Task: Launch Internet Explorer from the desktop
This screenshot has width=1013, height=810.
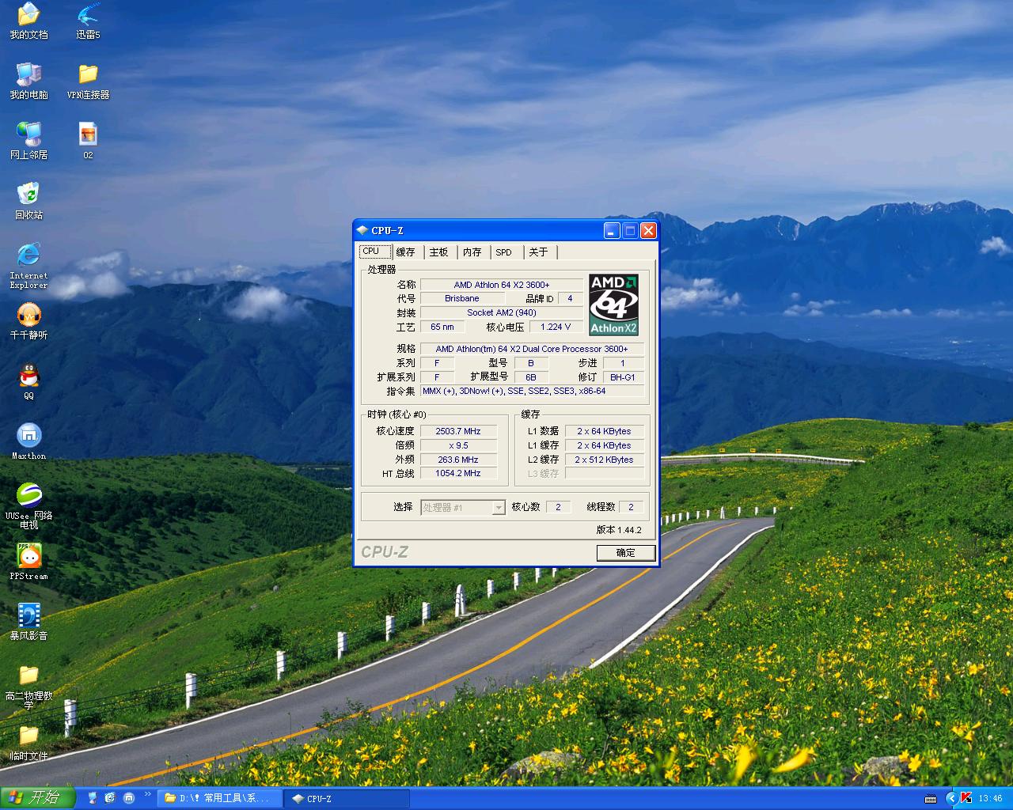Action: [x=28, y=255]
